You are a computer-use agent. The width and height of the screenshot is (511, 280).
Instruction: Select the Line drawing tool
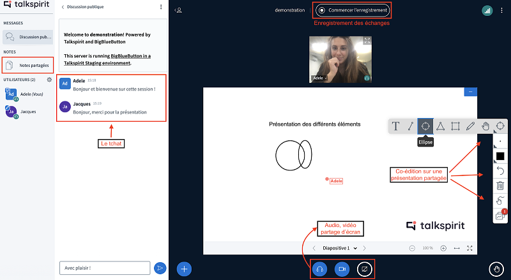point(410,126)
